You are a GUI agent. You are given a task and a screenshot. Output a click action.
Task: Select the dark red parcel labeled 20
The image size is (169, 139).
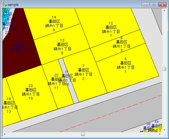pos(19,48)
